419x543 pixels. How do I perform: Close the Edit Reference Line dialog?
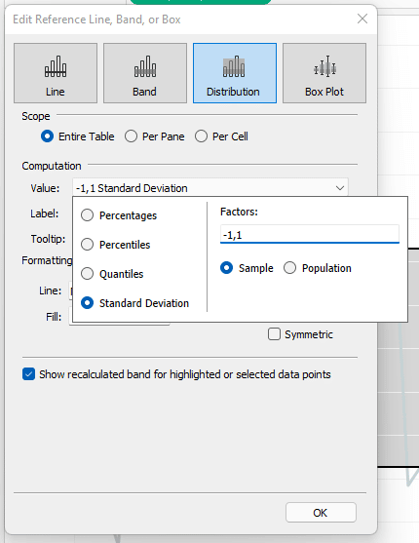362,19
